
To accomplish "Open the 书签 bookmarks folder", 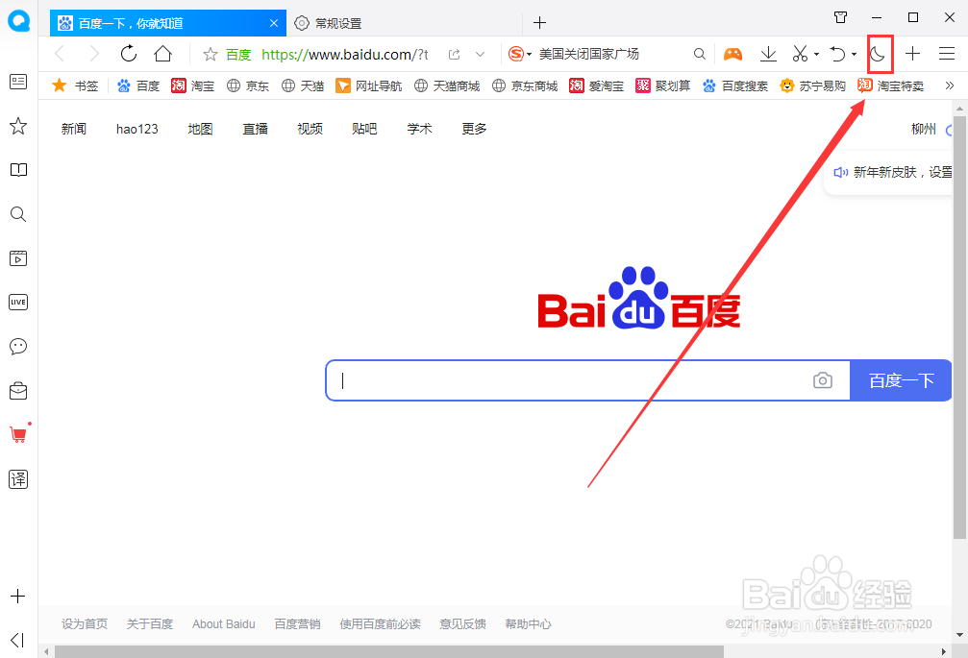I will [75, 85].
